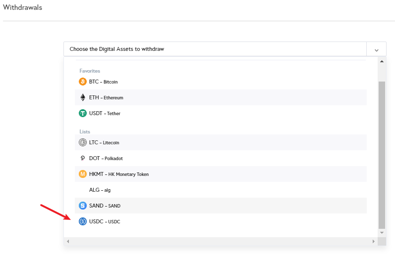The image size is (395, 254).
Task: Choose USDT – Tether option
Action: pyautogui.click(x=221, y=113)
